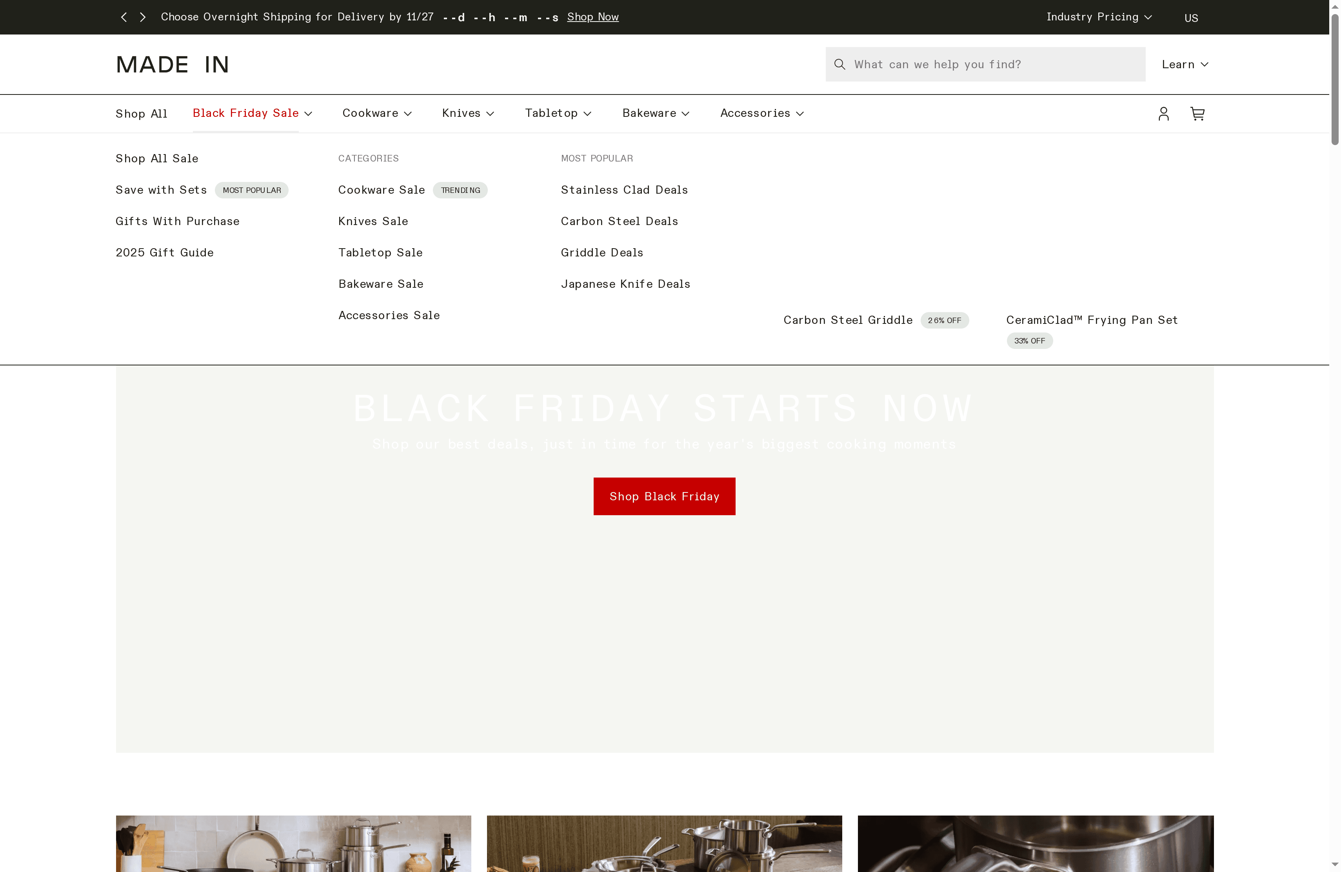Visit Stainless Clad Deals

624,190
